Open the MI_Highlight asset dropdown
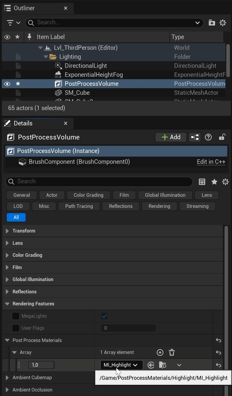The height and width of the screenshot is (396, 232). pos(121,365)
